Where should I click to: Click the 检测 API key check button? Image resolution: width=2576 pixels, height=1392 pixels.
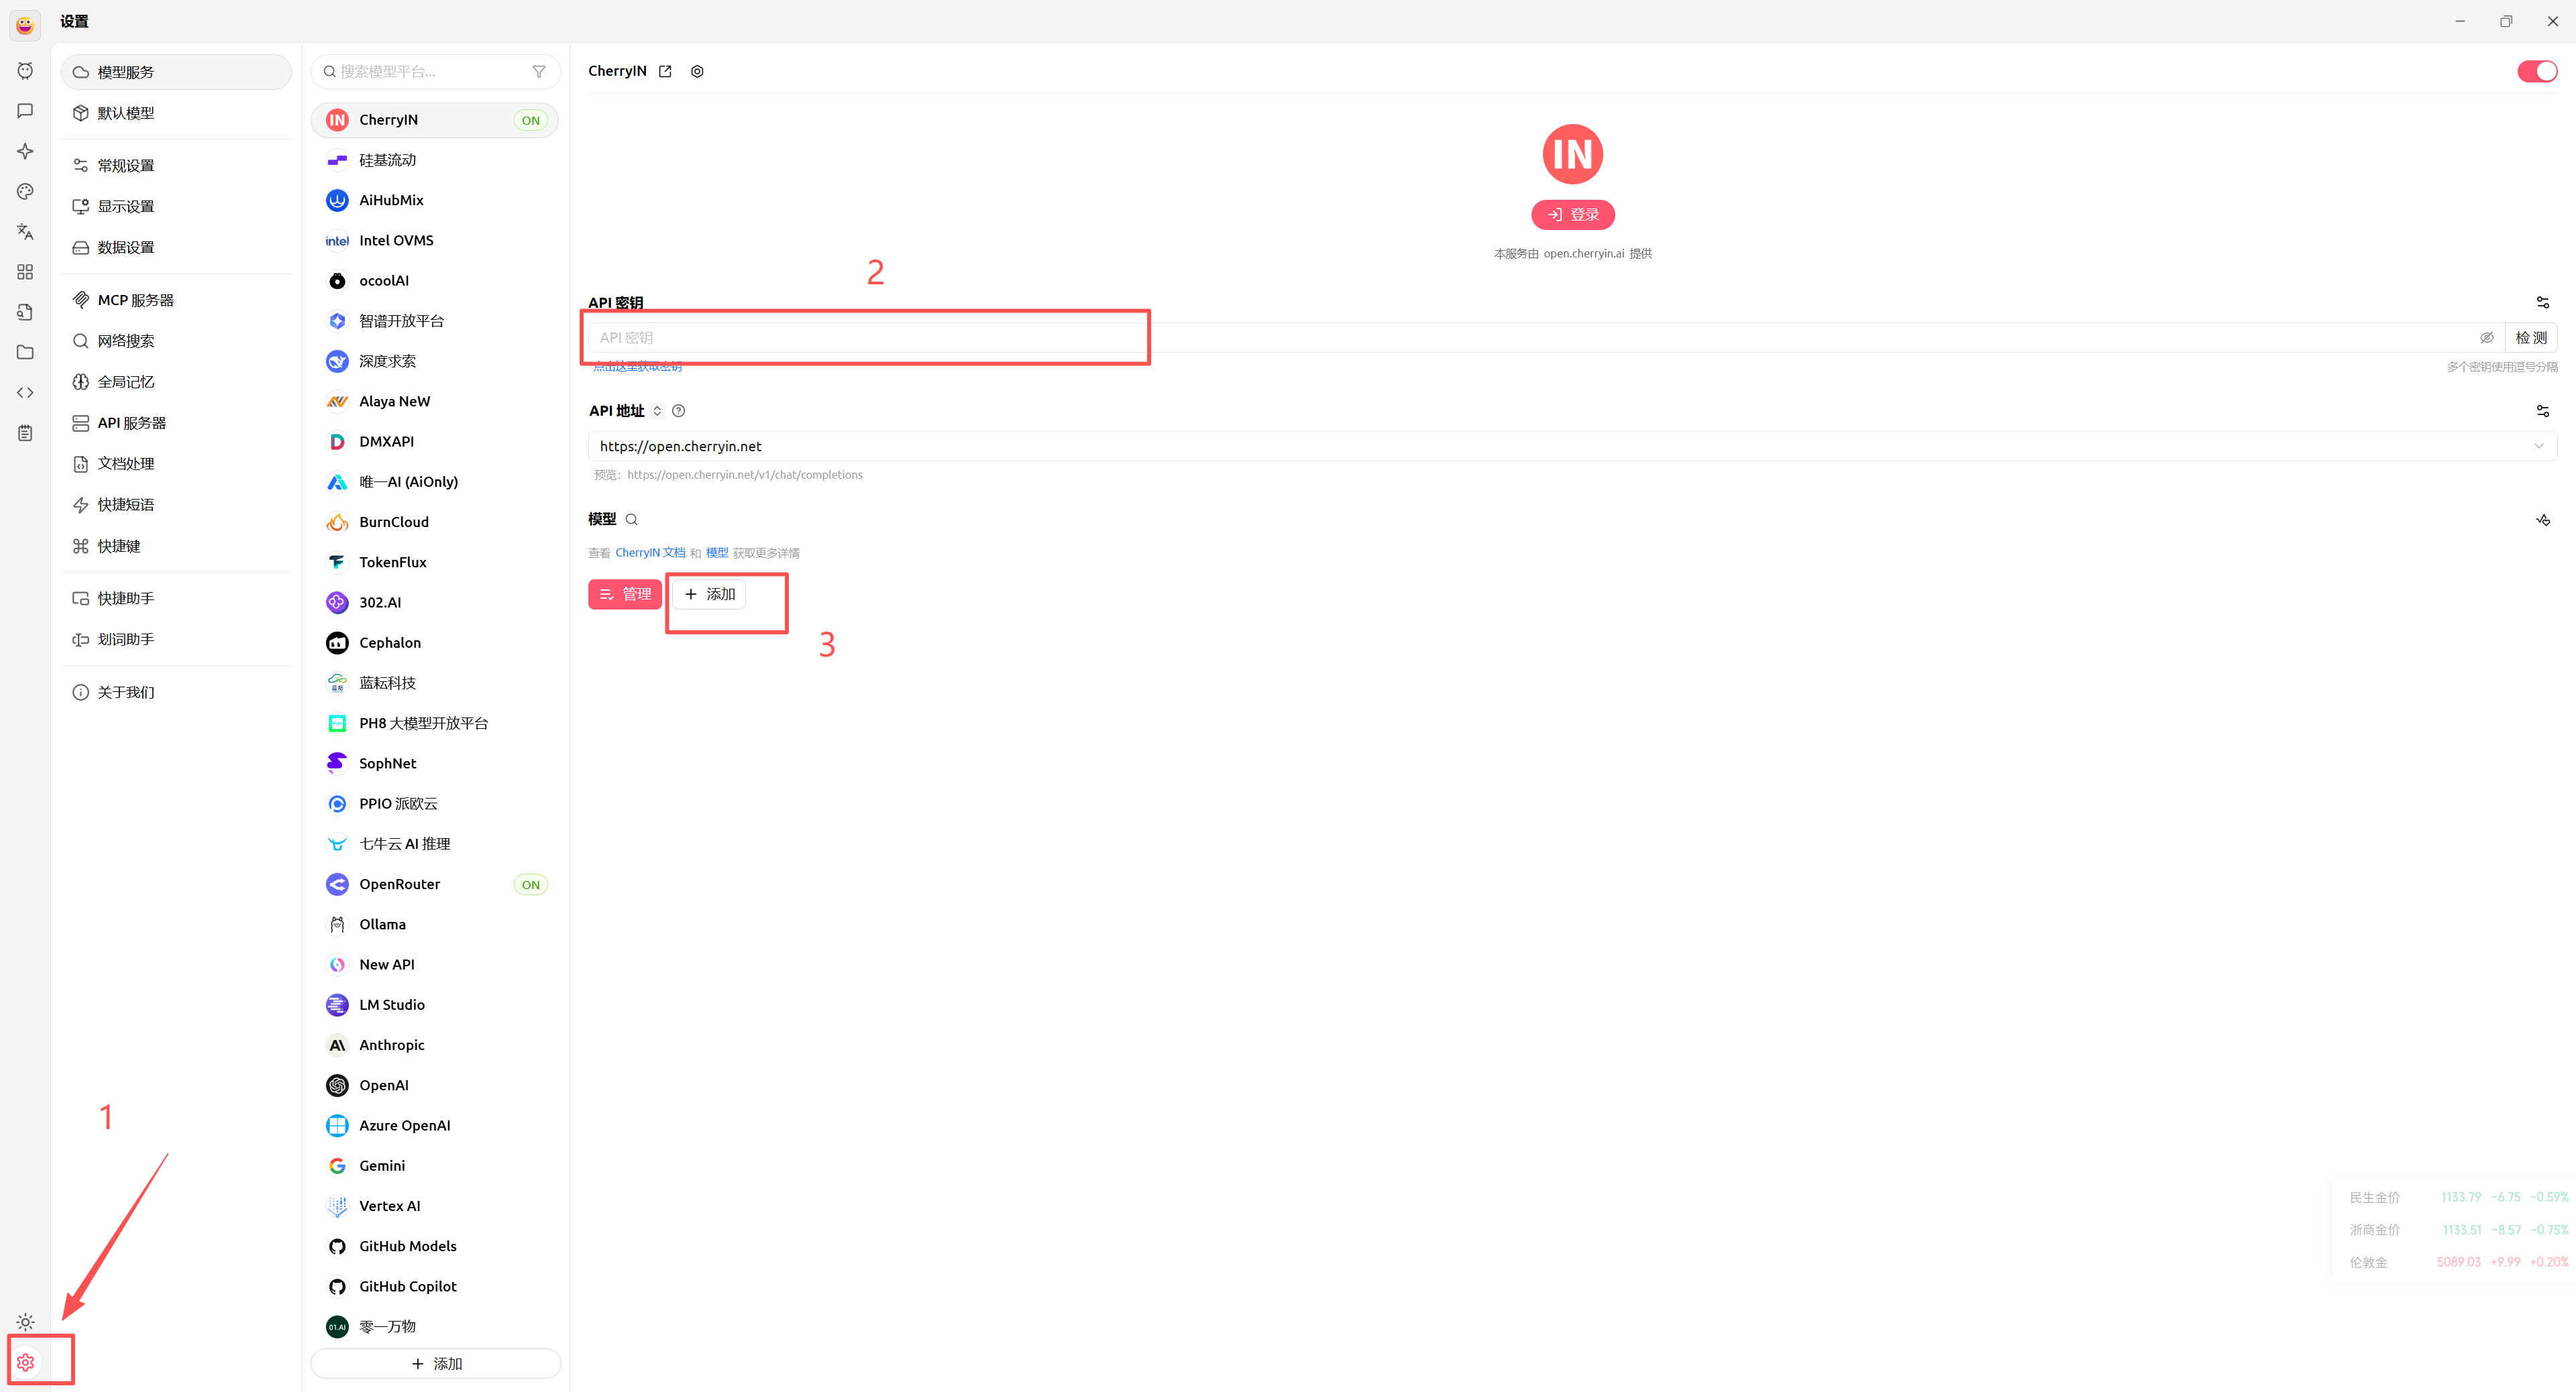pyautogui.click(x=2530, y=338)
